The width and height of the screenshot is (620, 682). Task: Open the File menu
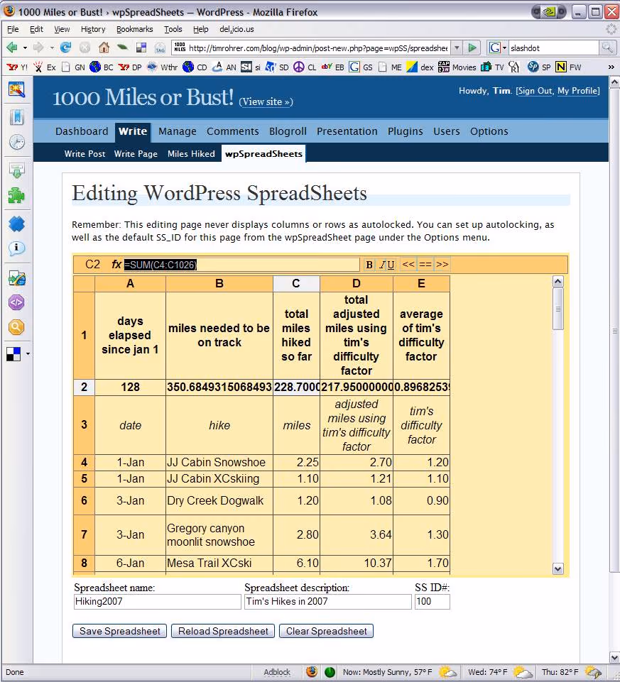pos(13,29)
